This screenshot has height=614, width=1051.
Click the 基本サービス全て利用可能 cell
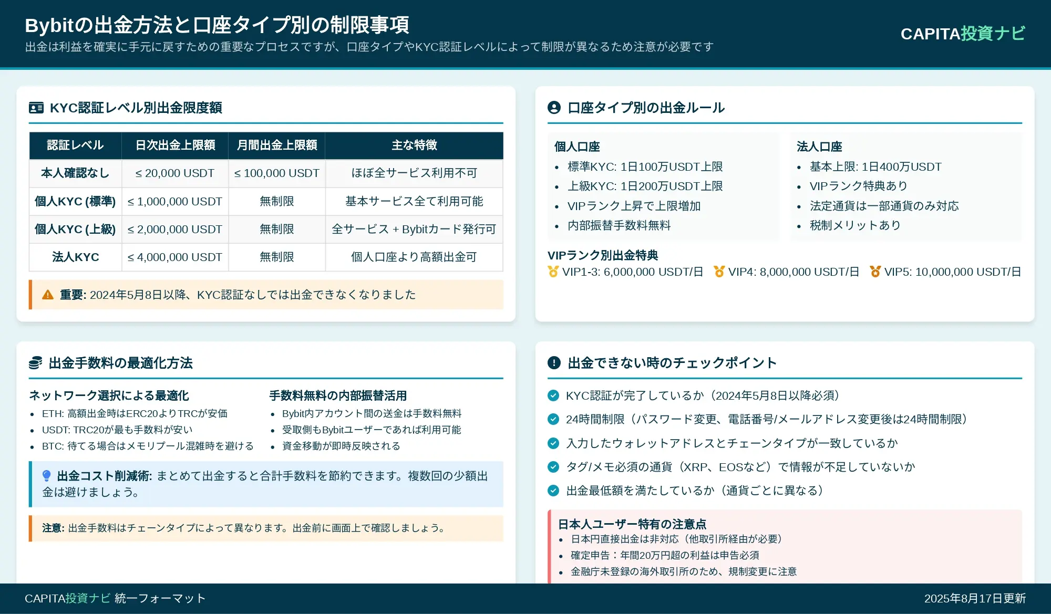414,202
